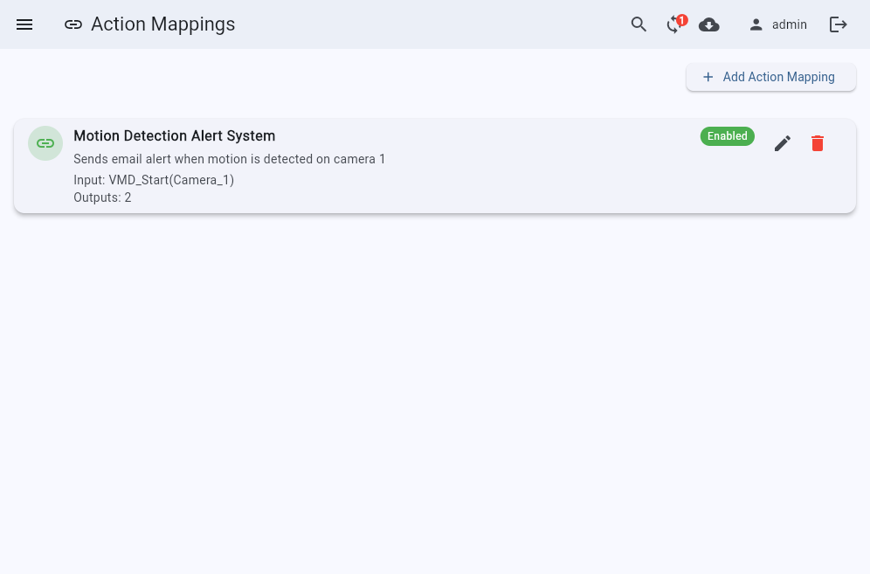Click the Outputs: 2 text

pos(102,197)
